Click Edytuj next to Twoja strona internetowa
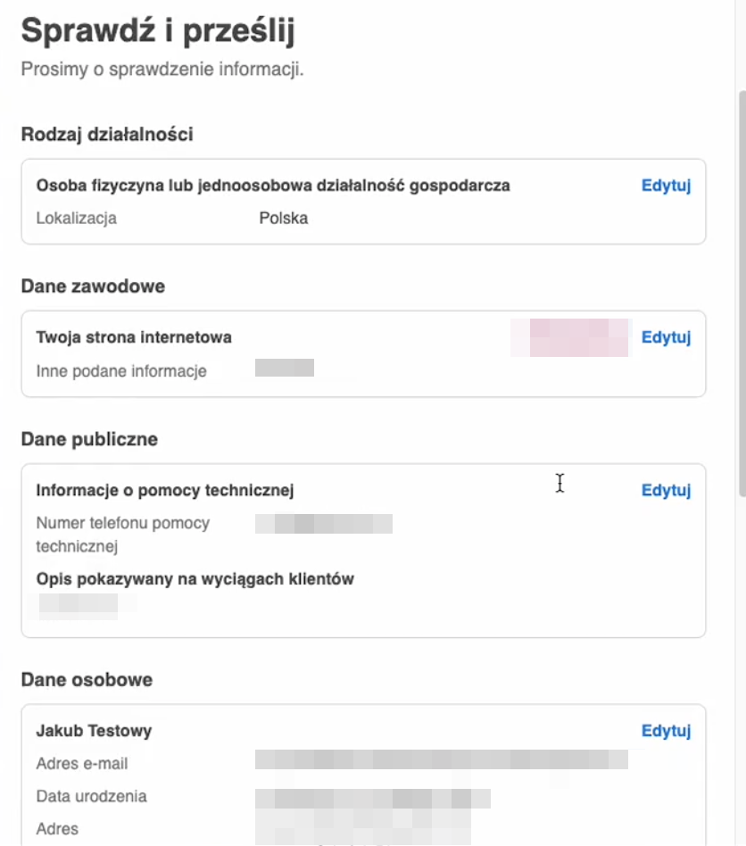Screen dimensions: 746x846 coord(666,337)
